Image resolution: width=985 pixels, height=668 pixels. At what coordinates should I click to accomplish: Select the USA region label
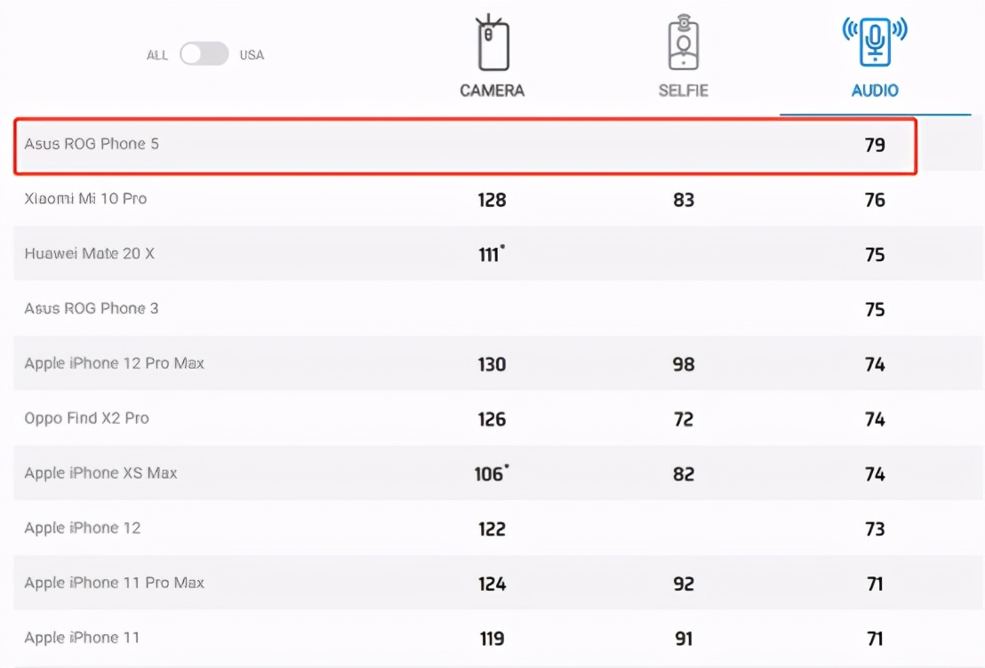pos(252,55)
